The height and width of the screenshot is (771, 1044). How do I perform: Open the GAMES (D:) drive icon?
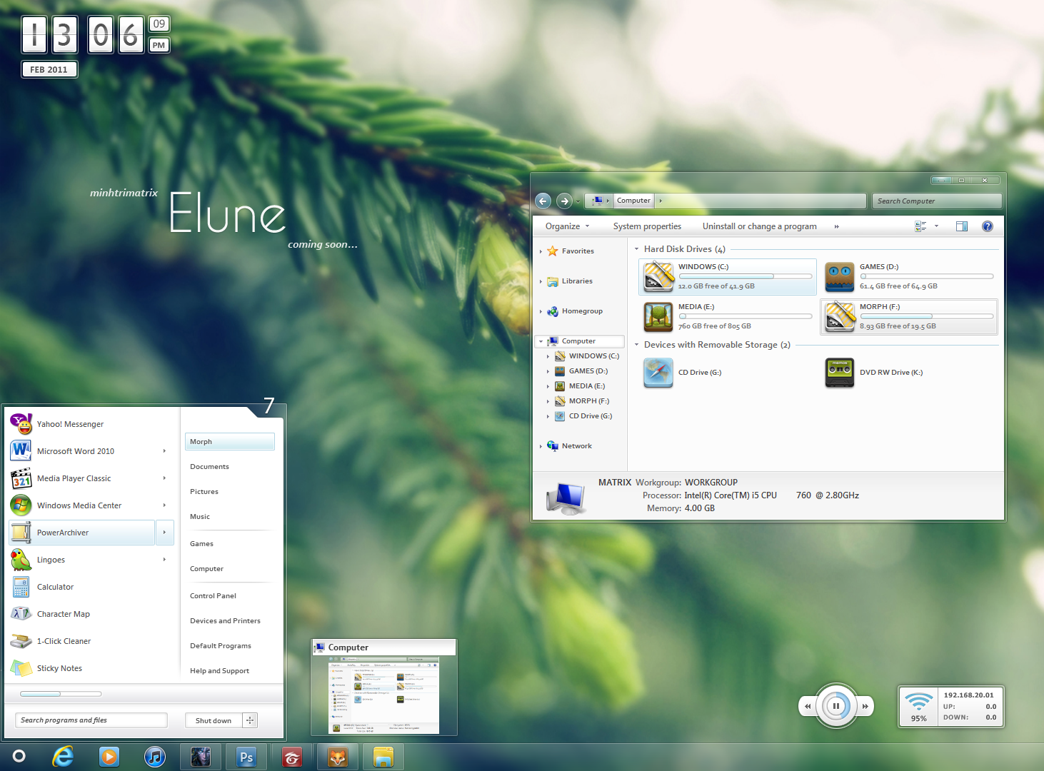pyautogui.click(x=839, y=276)
